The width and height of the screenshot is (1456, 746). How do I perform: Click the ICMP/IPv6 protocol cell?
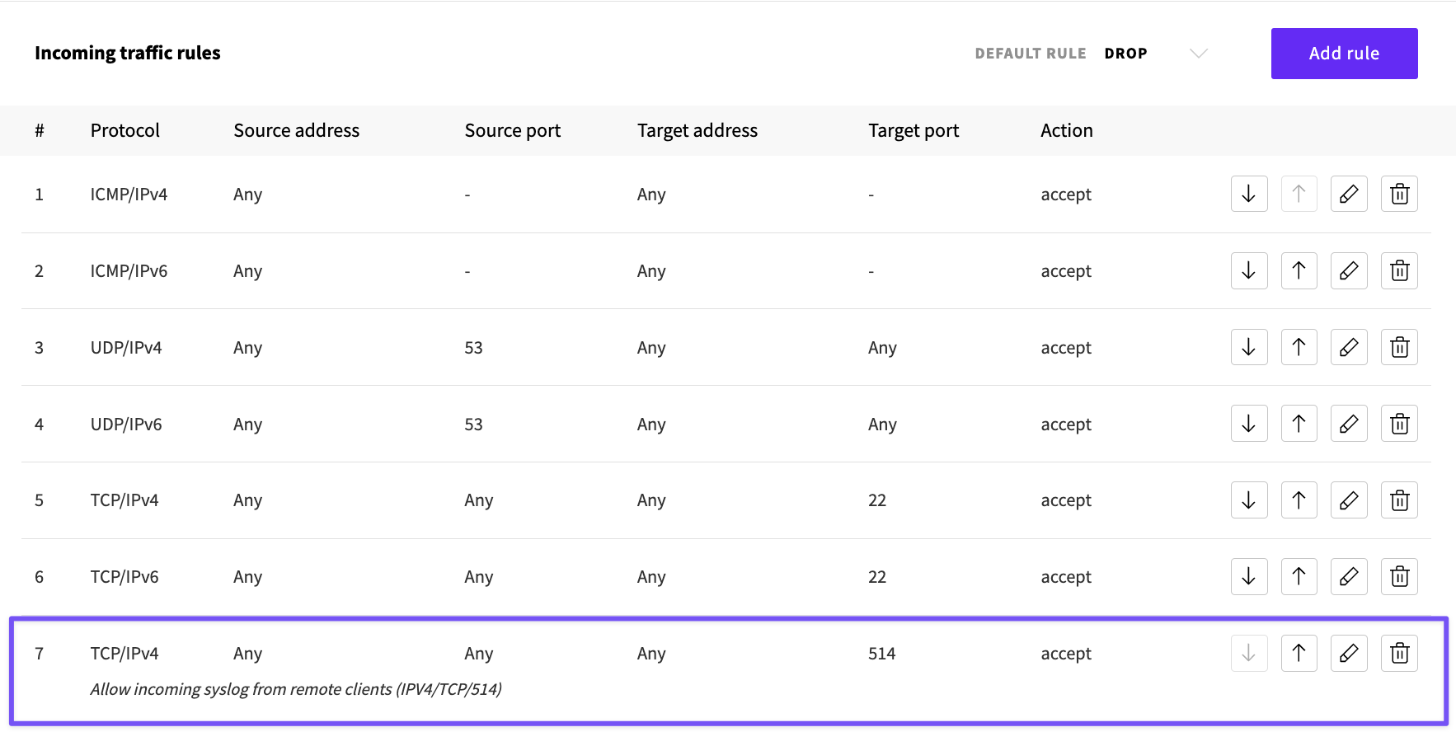[x=129, y=271]
